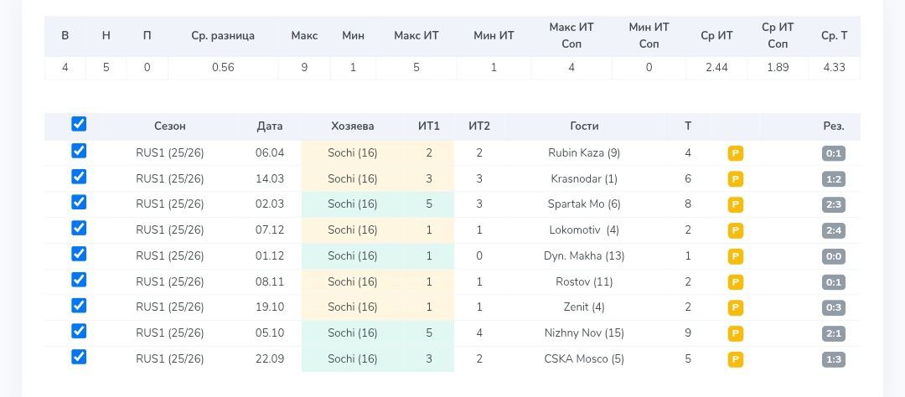Uncheck the 01.12 Dyn. Makha match checkbox

[79, 254]
